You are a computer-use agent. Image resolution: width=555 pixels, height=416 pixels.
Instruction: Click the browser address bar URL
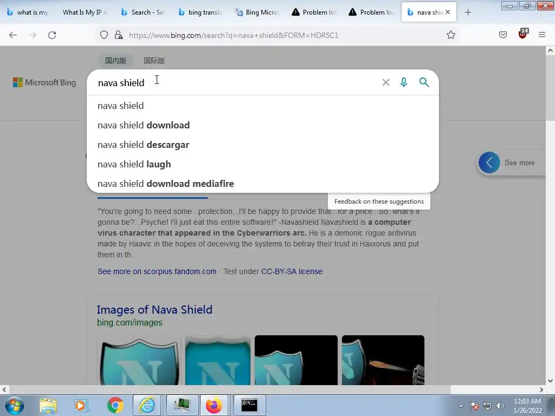(x=234, y=35)
